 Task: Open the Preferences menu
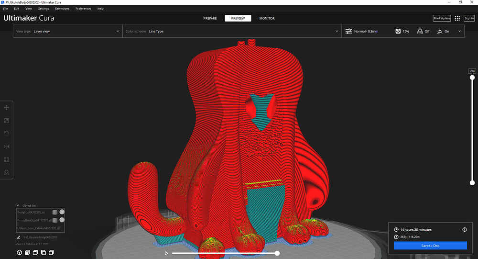tap(83, 9)
